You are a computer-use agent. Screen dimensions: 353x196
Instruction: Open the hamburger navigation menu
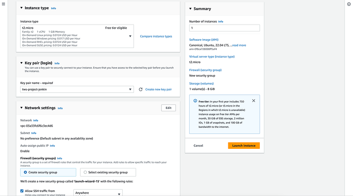pos(3,4)
